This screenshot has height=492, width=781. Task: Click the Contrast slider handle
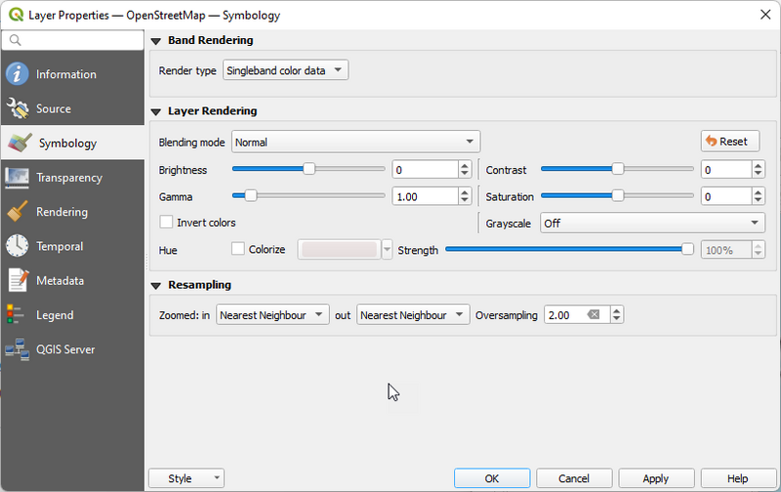click(618, 169)
